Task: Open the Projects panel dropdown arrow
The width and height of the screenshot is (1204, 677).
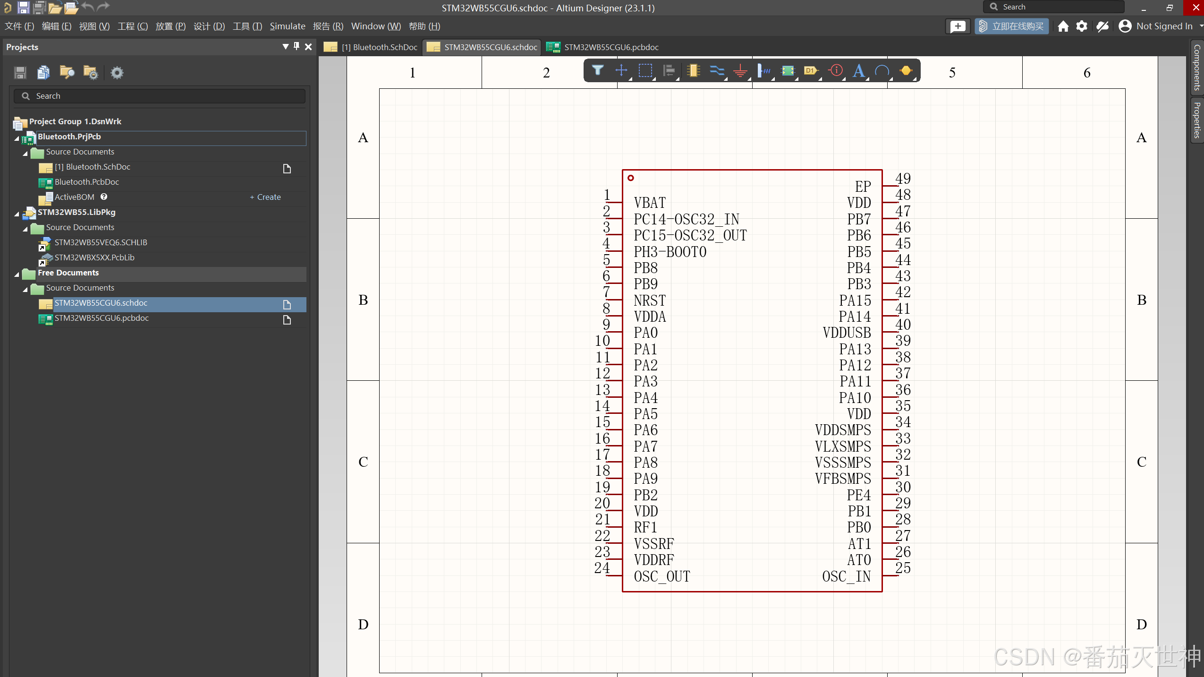Action: pyautogui.click(x=285, y=46)
